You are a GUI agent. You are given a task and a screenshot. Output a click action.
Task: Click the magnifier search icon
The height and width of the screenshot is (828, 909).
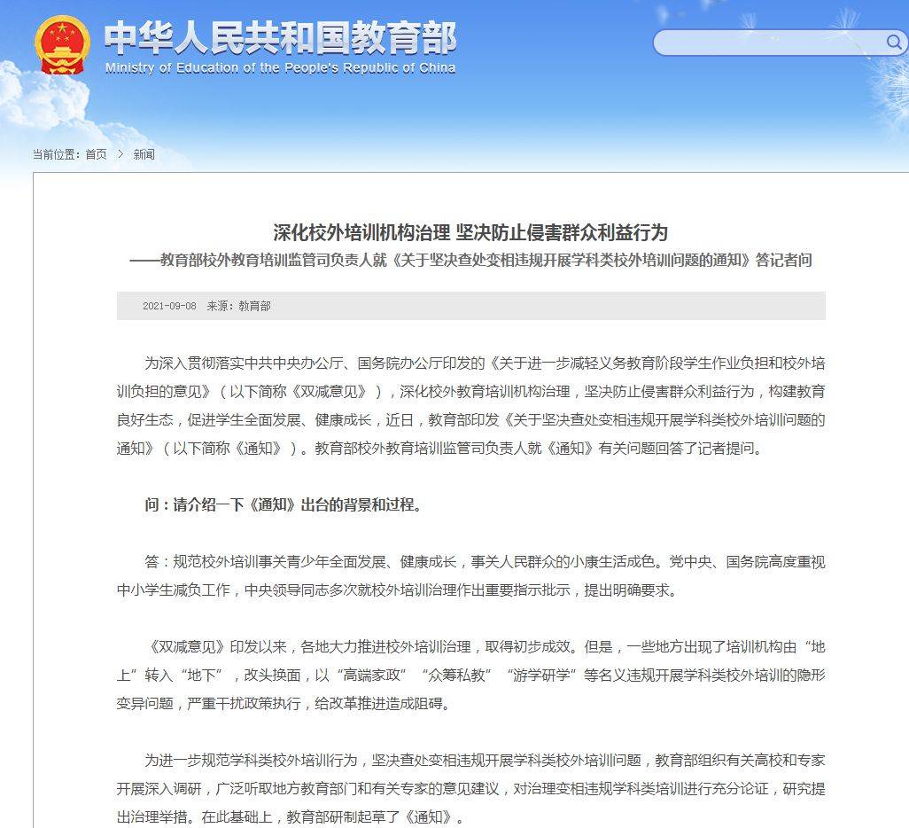point(893,42)
